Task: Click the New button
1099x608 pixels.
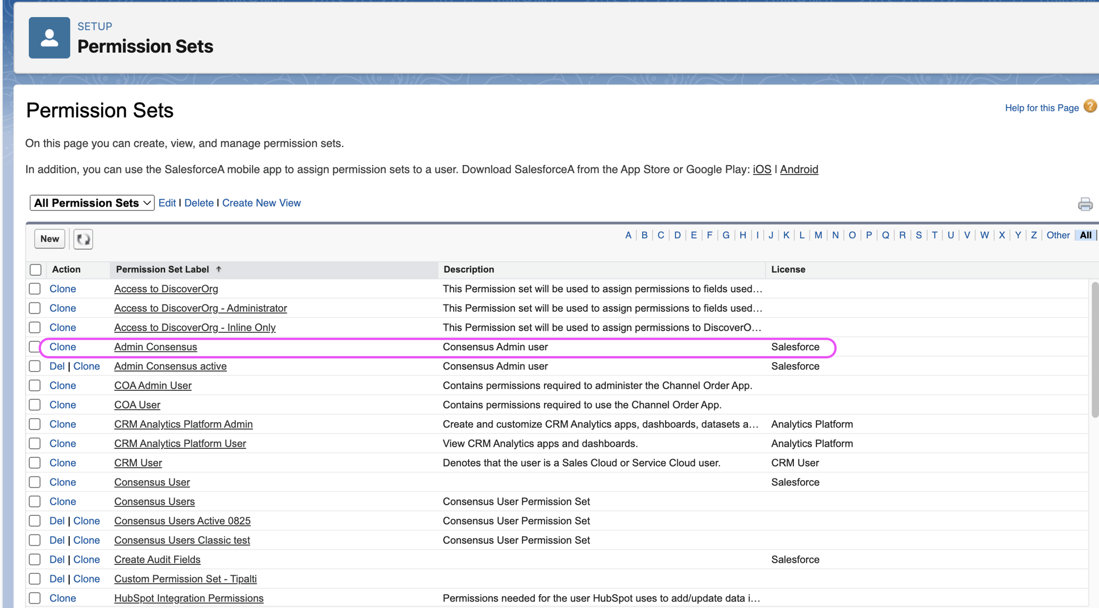Action: click(49, 239)
